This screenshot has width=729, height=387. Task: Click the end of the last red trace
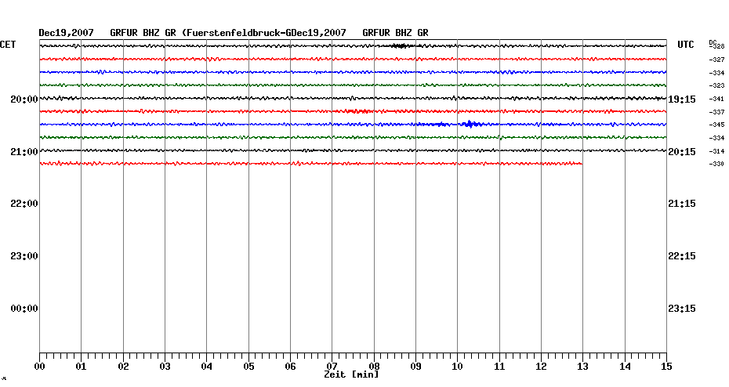pos(581,164)
